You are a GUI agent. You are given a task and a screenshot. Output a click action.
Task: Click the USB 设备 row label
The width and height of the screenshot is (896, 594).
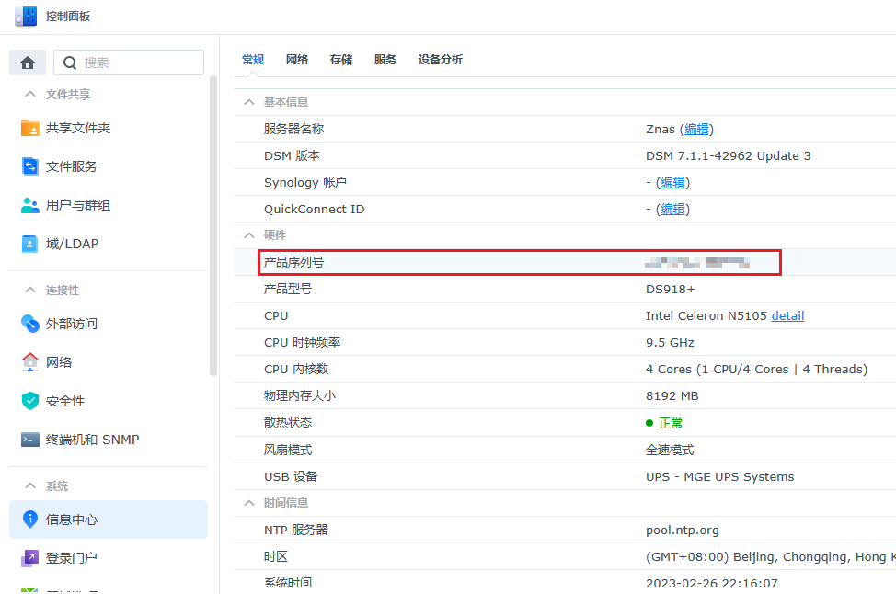291,477
